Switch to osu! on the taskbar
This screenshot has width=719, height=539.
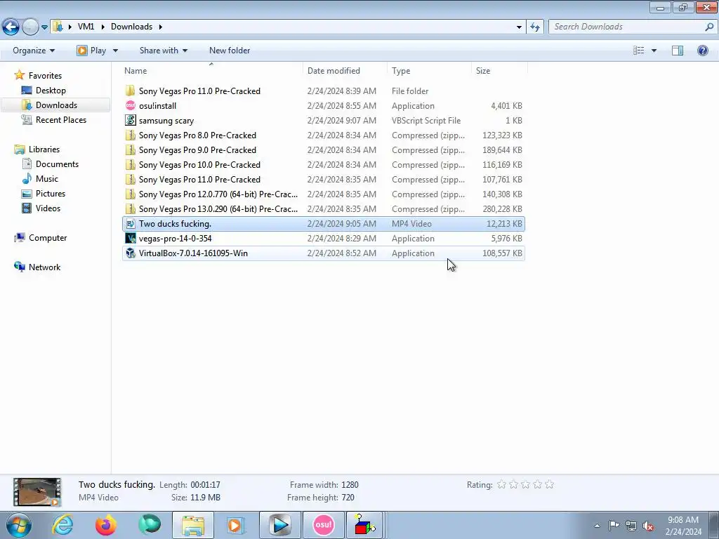point(323,525)
